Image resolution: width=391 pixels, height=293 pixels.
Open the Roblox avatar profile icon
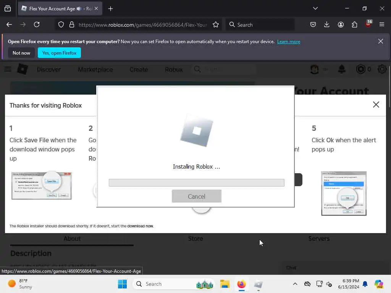point(315,69)
